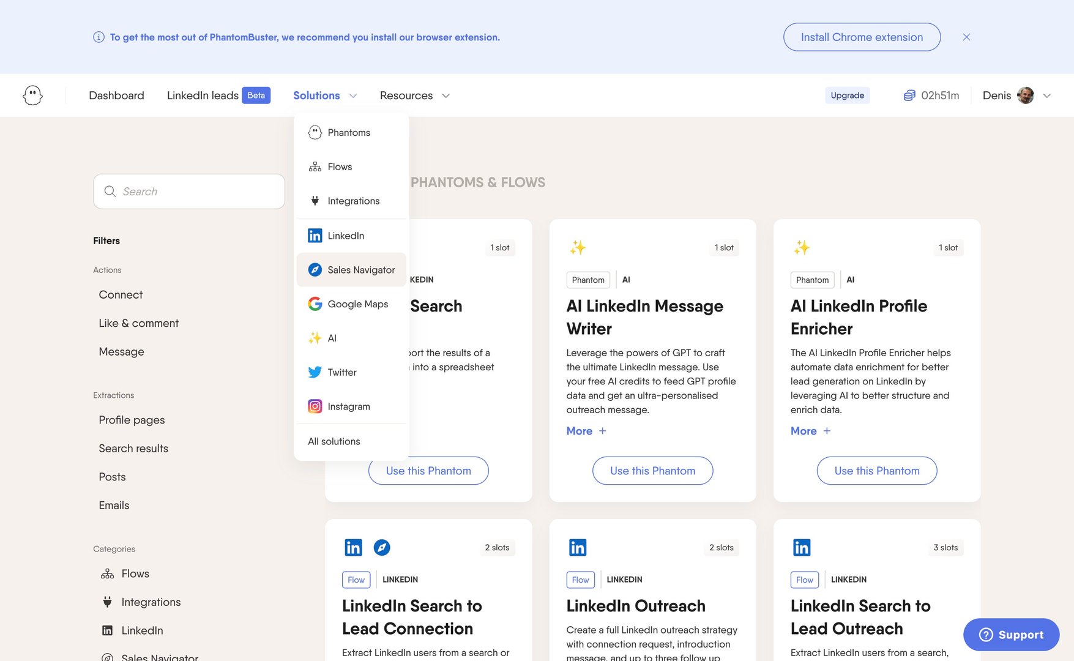The height and width of the screenshot is (661, 1074).
Task: Click the Flows hierarchy icon in menu
Action: pyautogui.click(x=315, y=166)
